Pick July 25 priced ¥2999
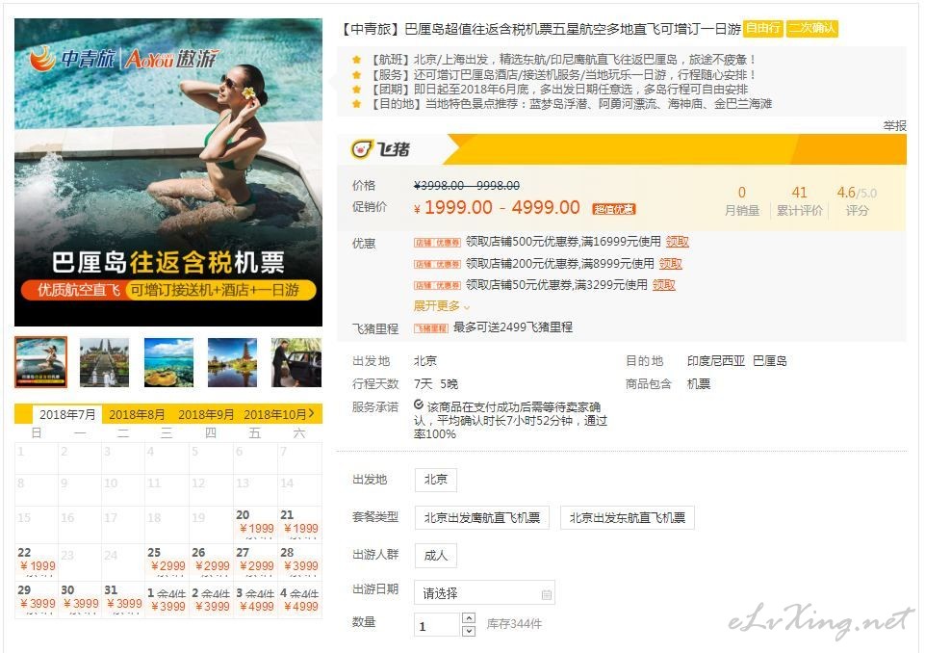This screenshot has width=925, height=653. pyautogui.click(x=167, y=561)
